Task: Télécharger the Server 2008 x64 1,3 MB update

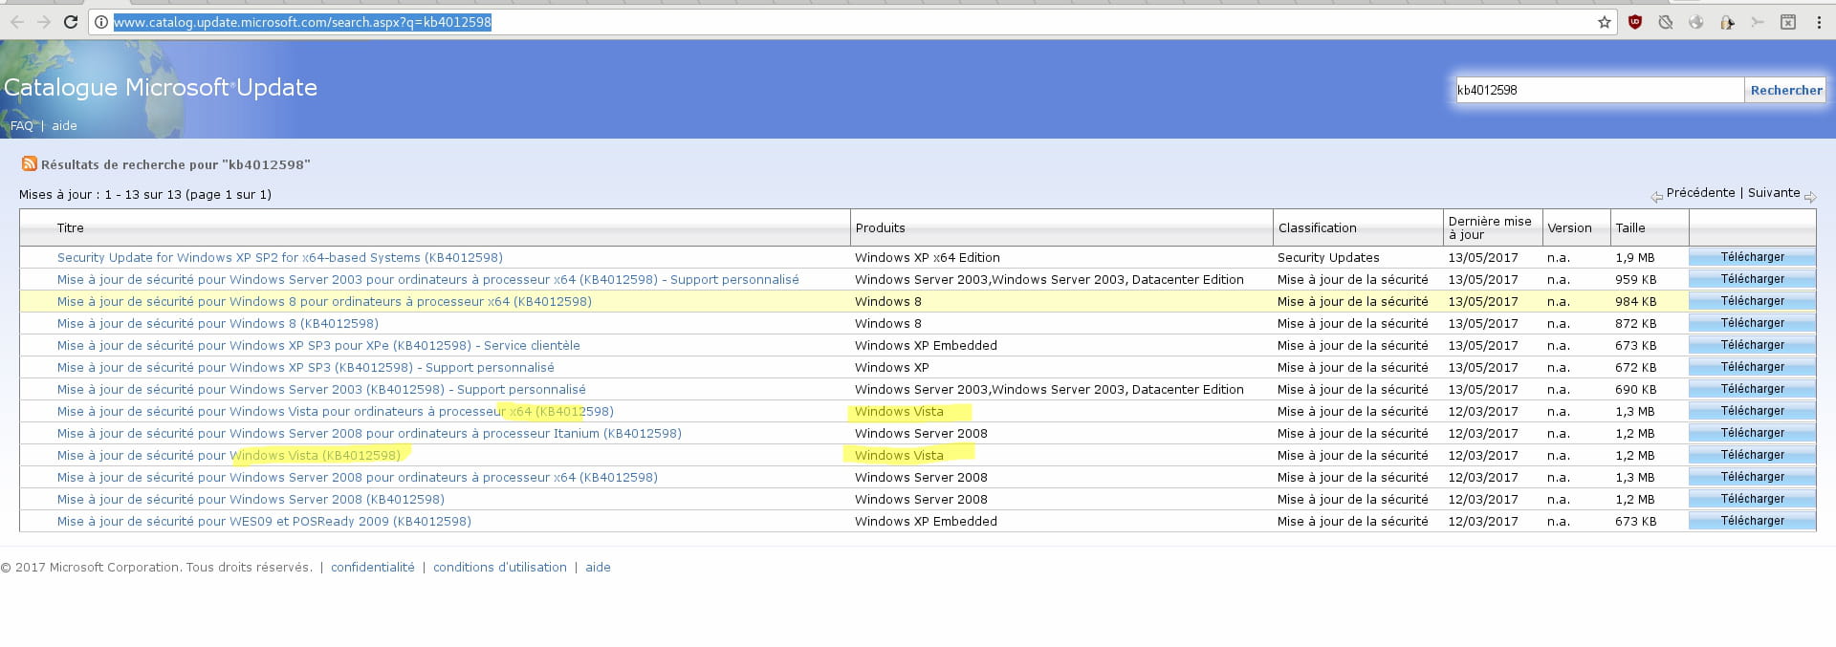Action: (1752, 477)
